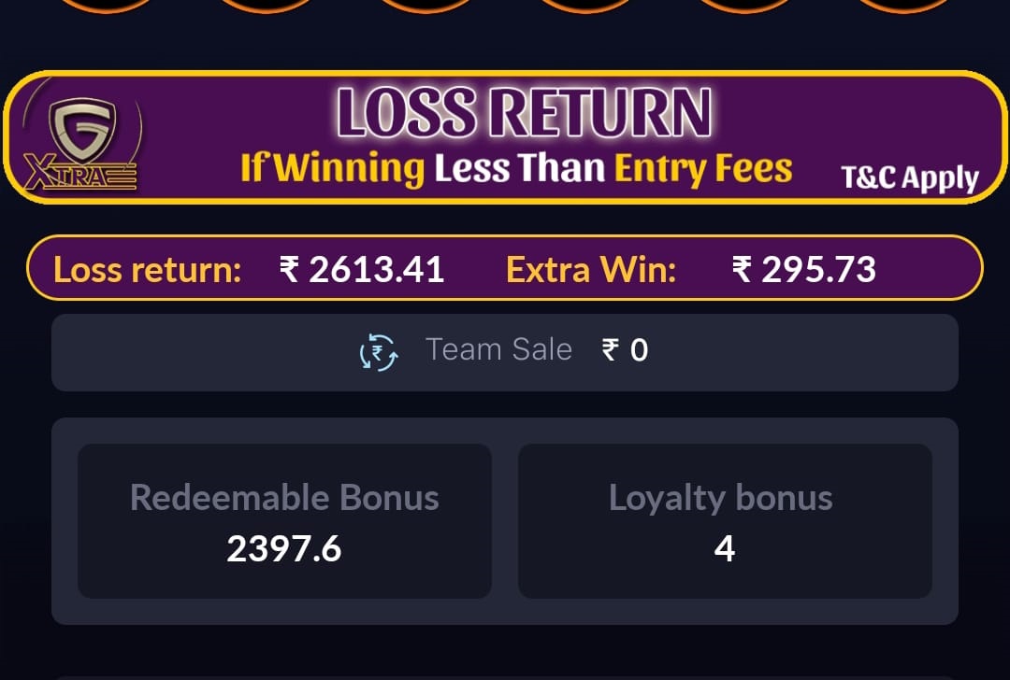
Task: Select the Extra Win amount ₹ 295.73
Action: (804, 269)
